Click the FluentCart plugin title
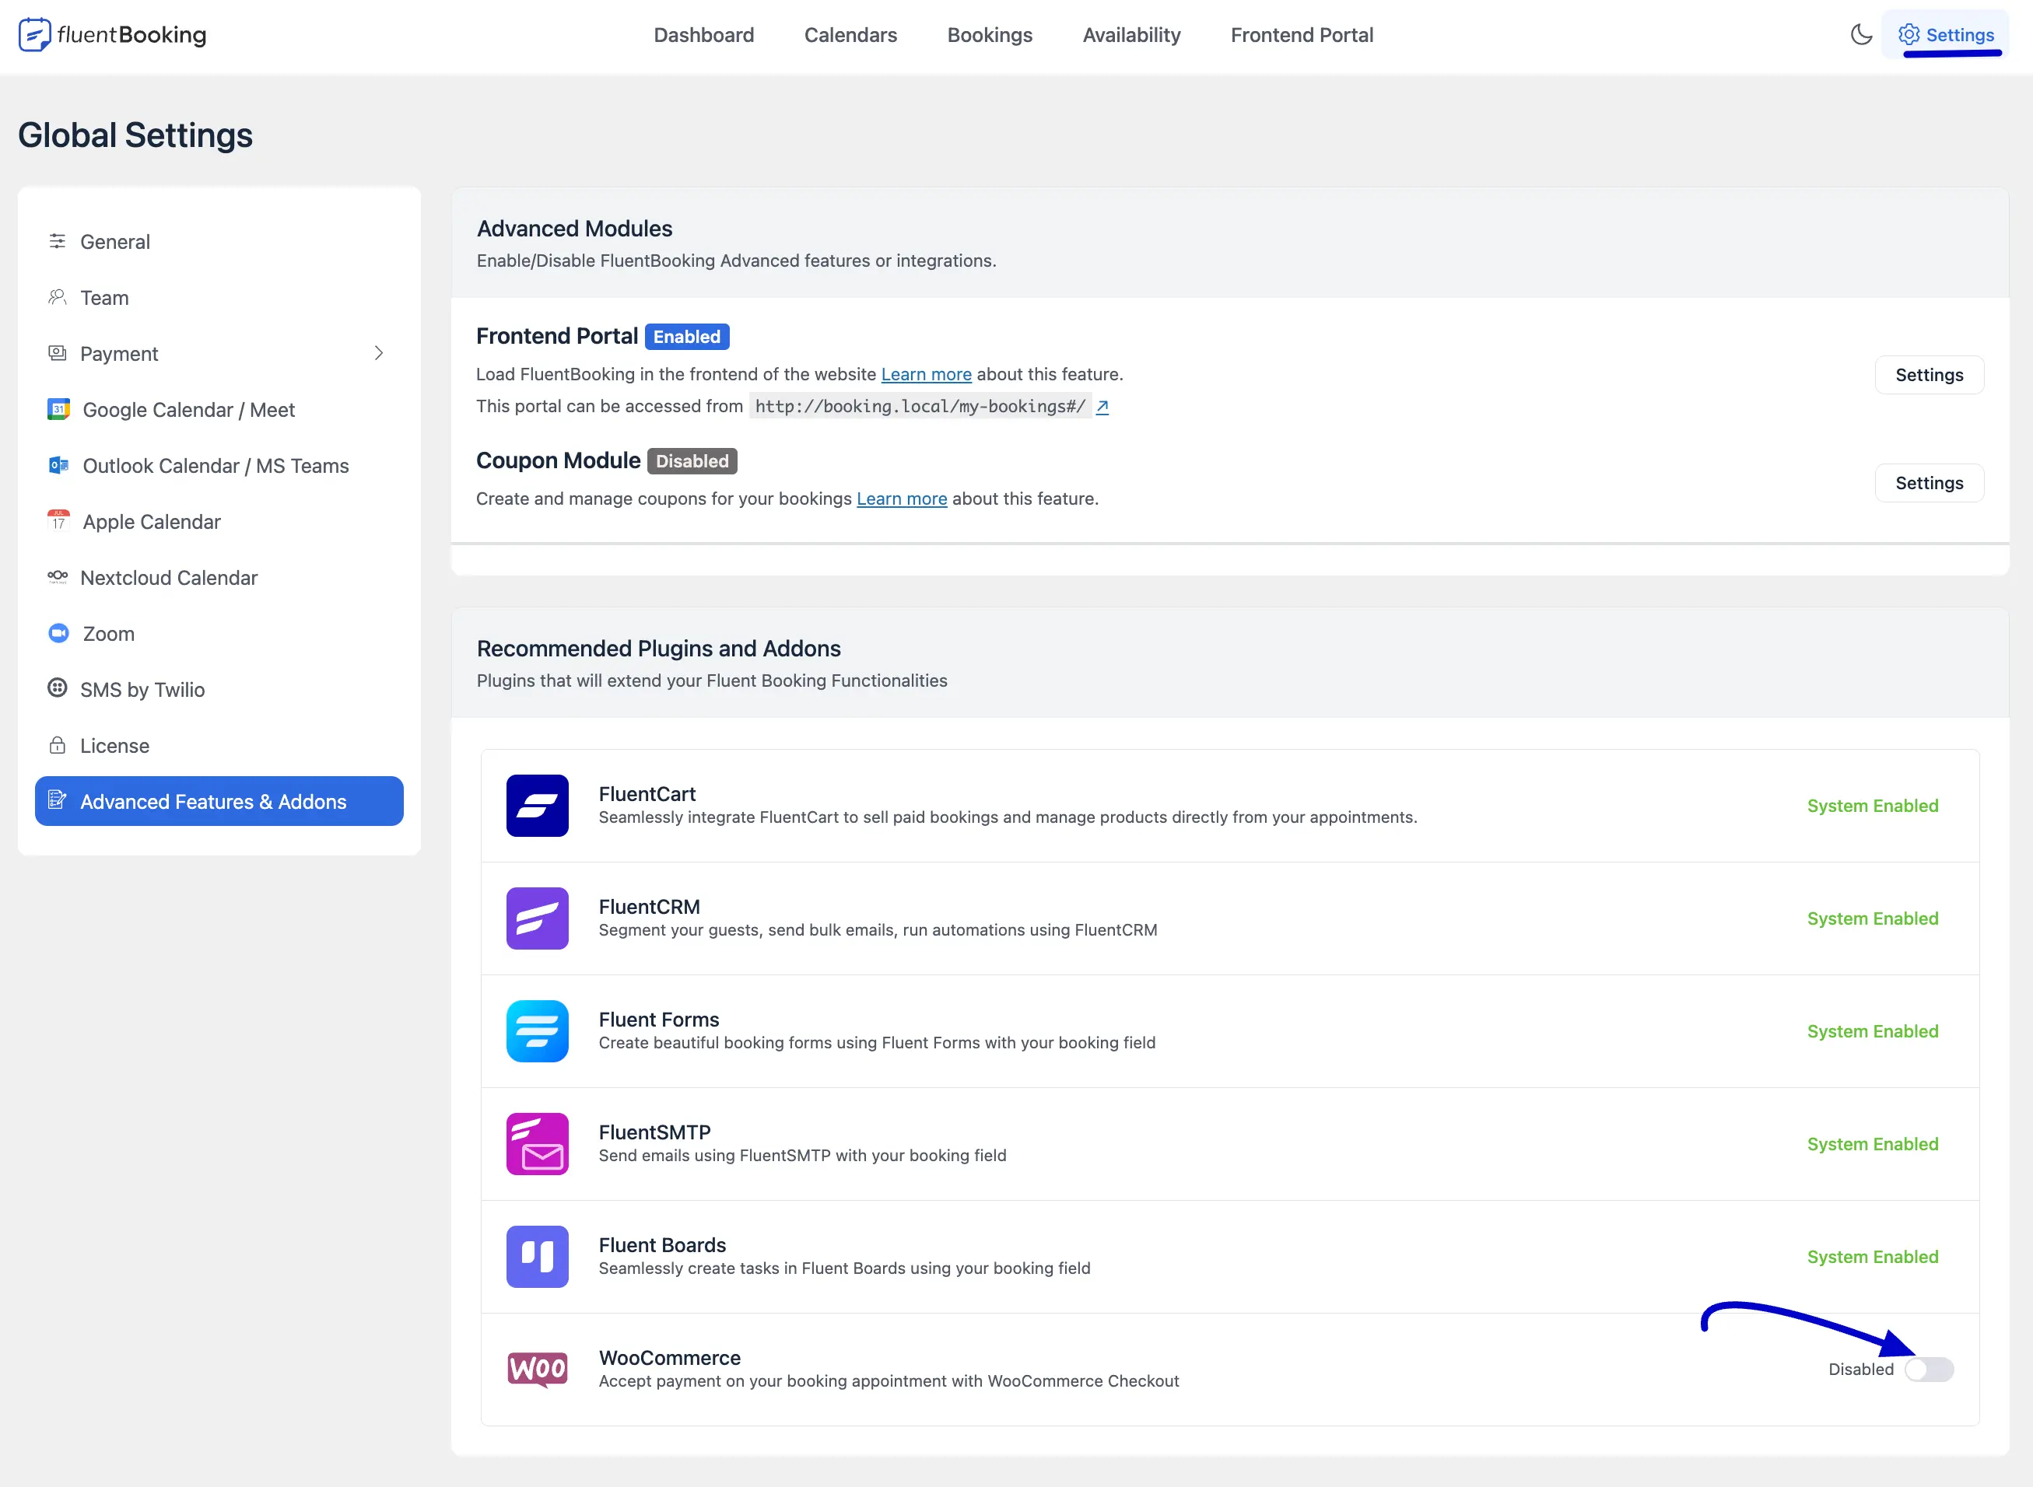 647,794
